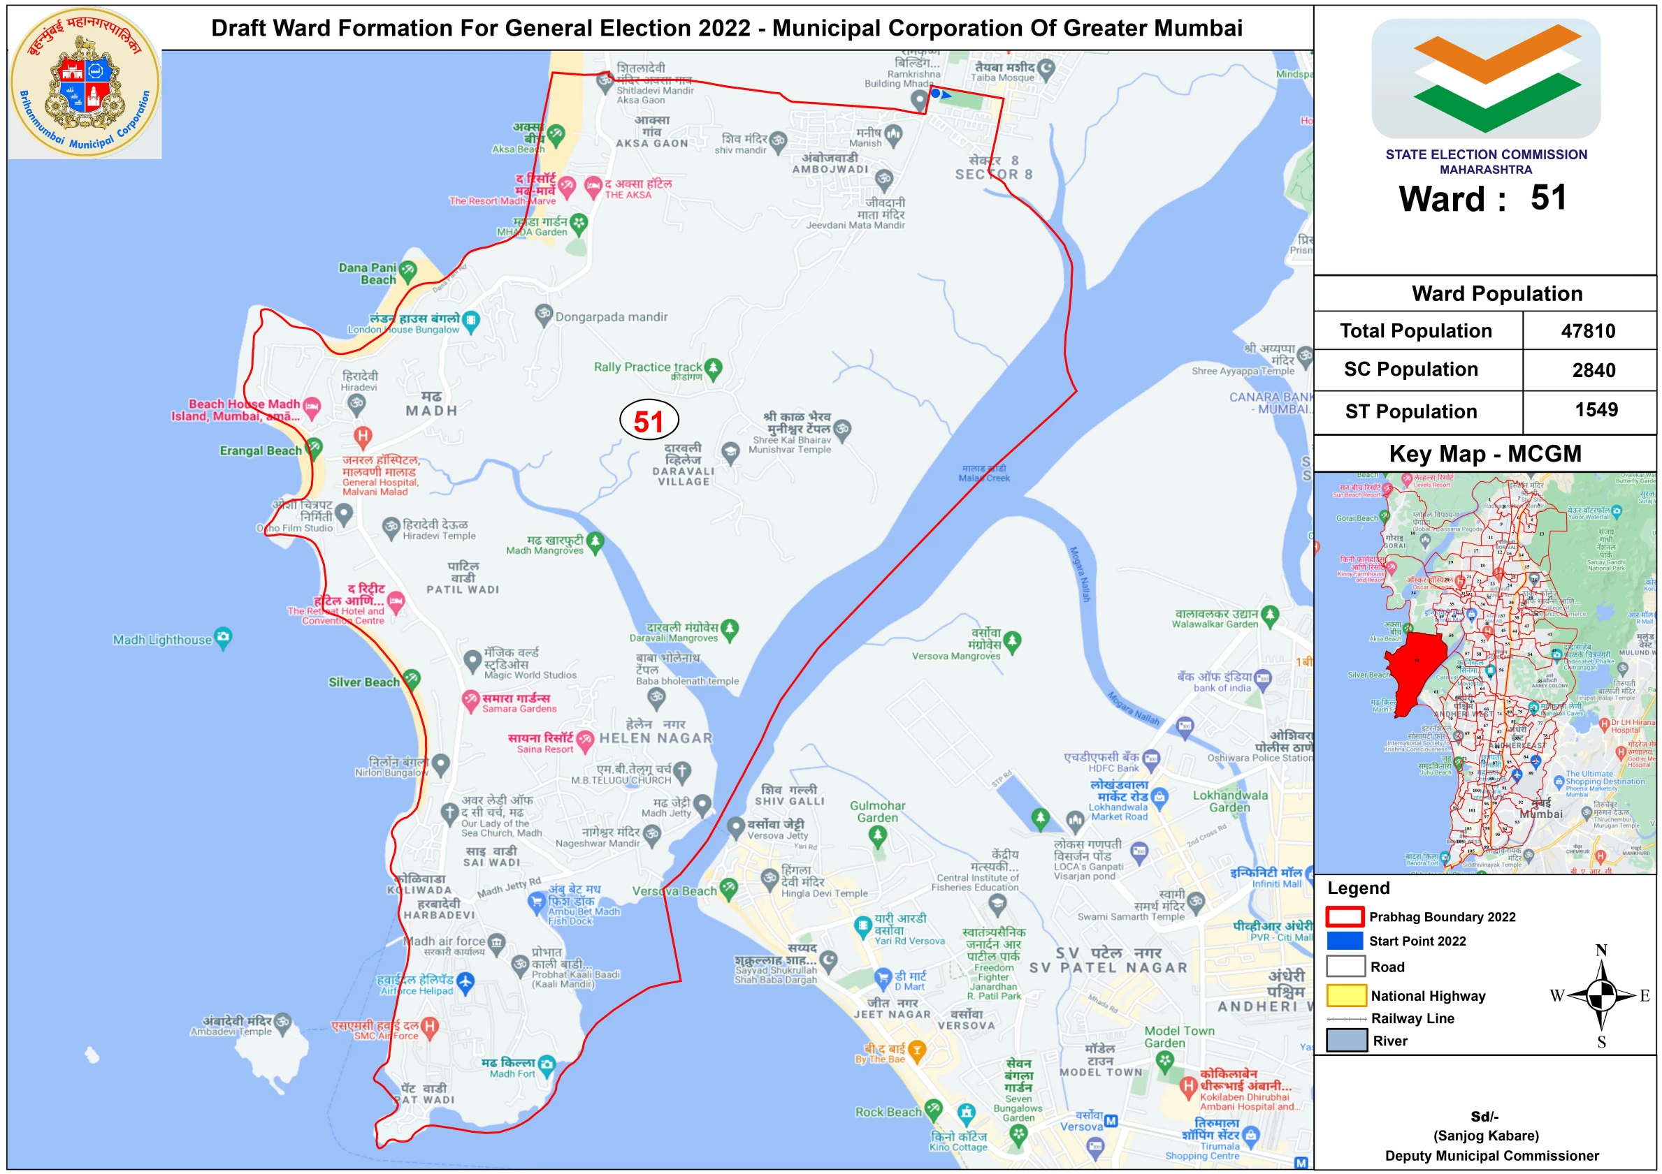This screenshot has height=1174, width=1662.
Task: Click the Airforce Helipad airplane pin
Action: point(465,981)
